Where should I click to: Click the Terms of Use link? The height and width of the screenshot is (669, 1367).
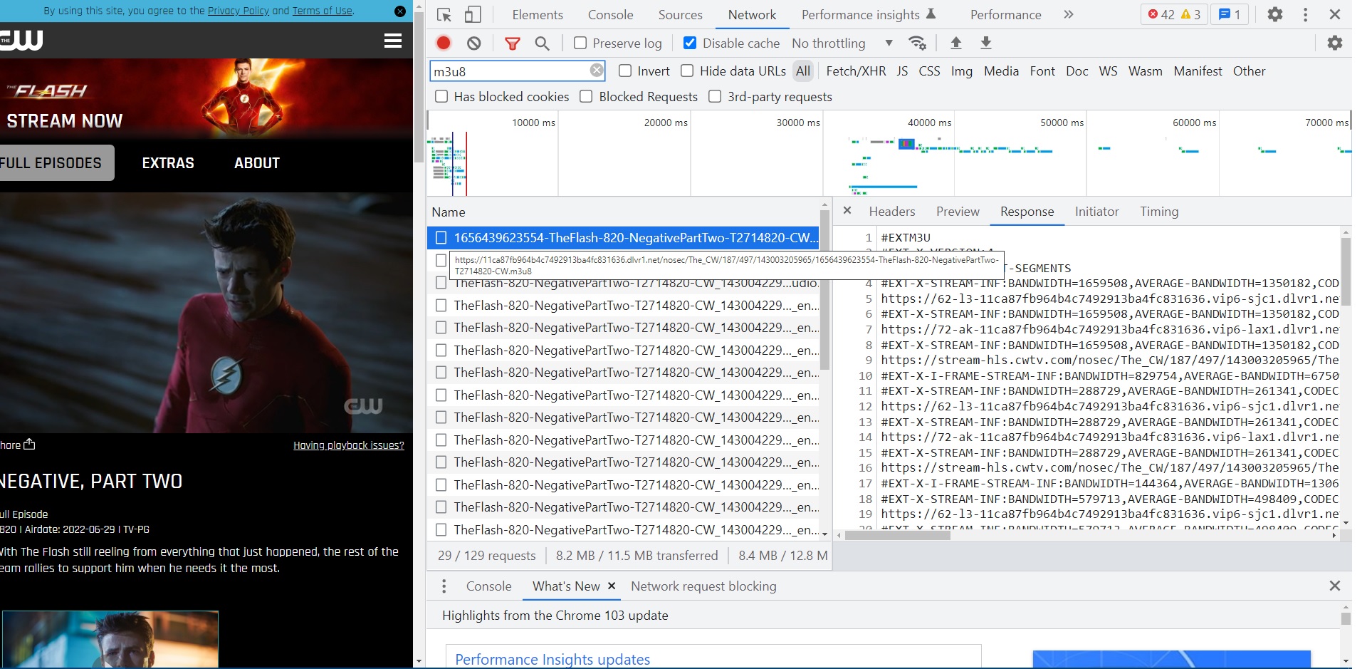[x=323, y=11]
